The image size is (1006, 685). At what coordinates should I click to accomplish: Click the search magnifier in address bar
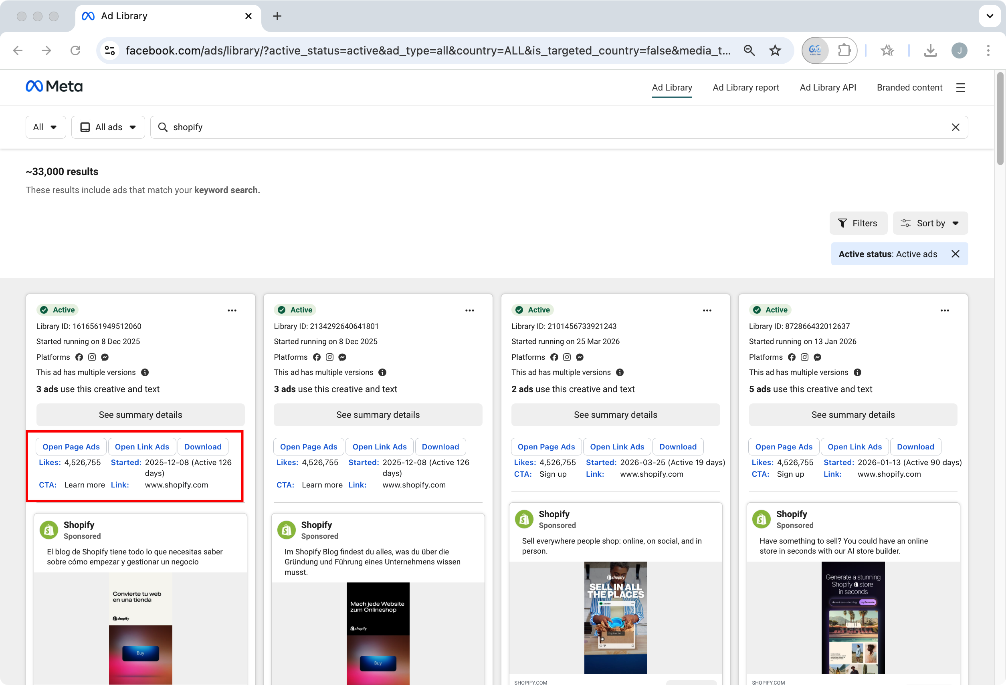click(x=749, y=50)
